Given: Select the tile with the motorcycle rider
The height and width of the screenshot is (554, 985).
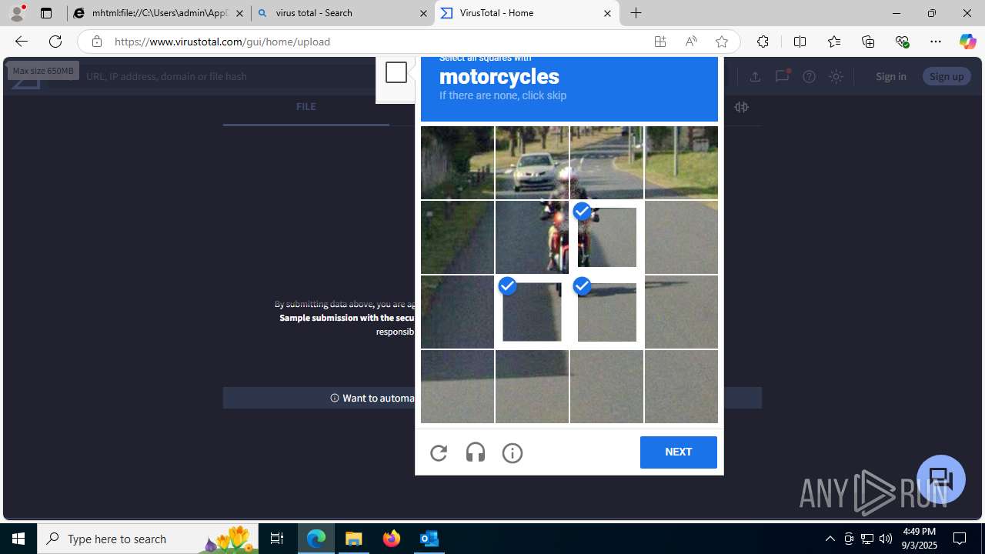Looking at the screenshot, I should pos(532,237).
